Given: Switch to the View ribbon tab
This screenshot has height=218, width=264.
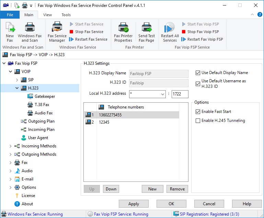Looking at the screenshot, I should (47, 15).
